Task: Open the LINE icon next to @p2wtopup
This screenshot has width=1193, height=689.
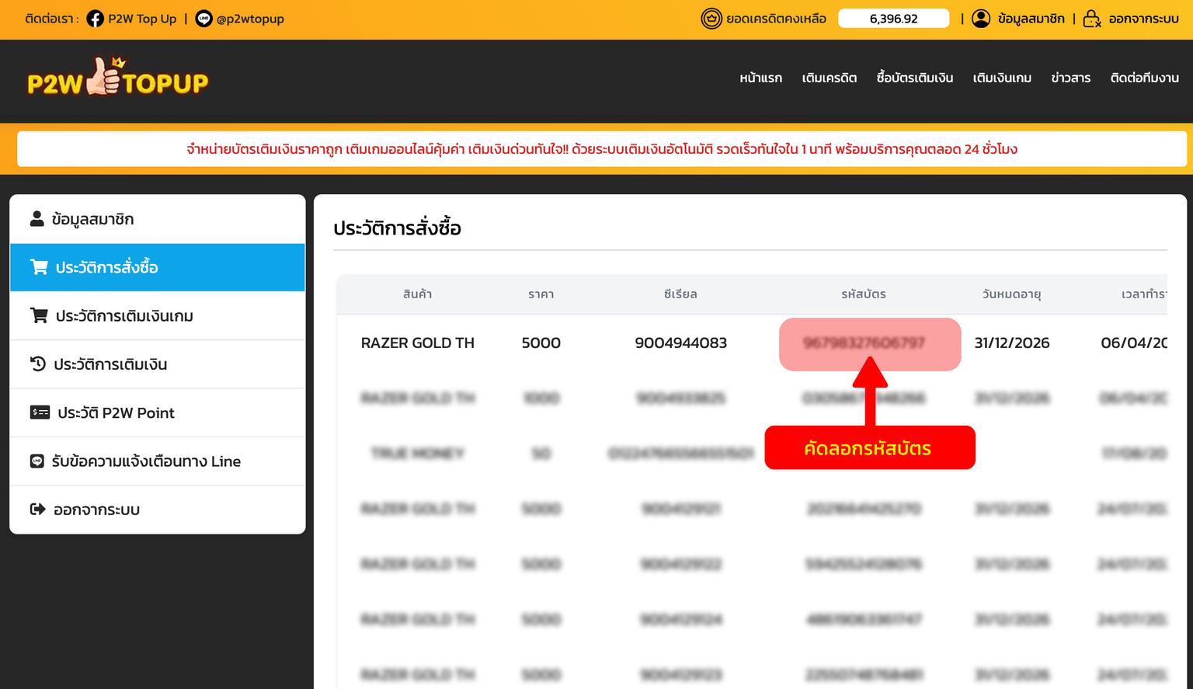Action: coord(203,19)
